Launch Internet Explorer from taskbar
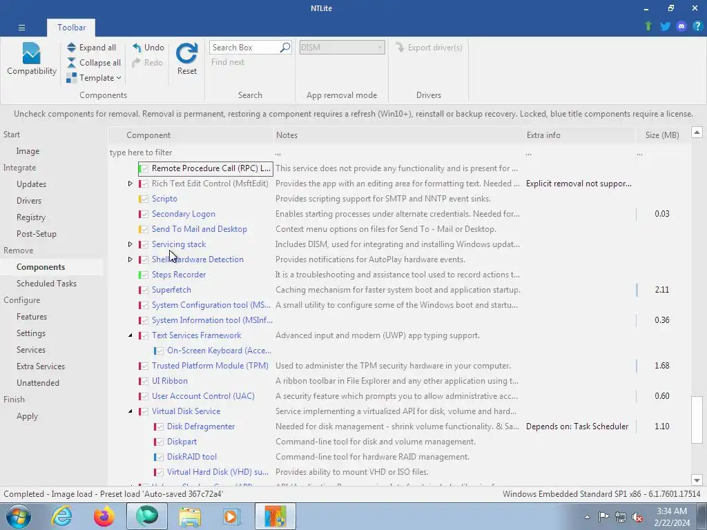The width and height of the screenshot is (707, 530). [x=61, y=516]
